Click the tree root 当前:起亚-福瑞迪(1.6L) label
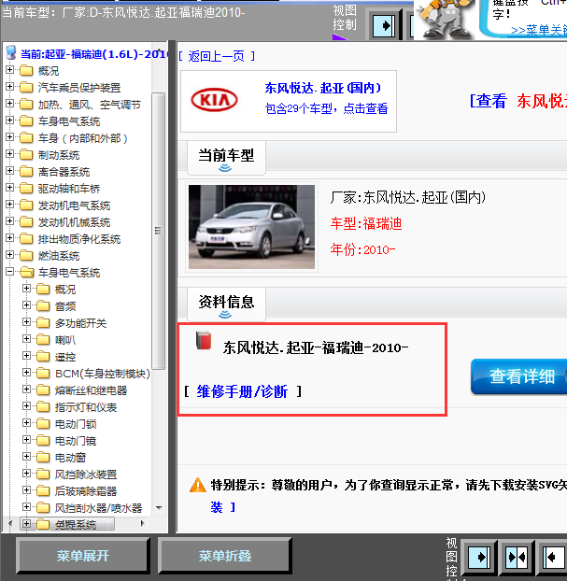The image size is (567, 581). 92,54
